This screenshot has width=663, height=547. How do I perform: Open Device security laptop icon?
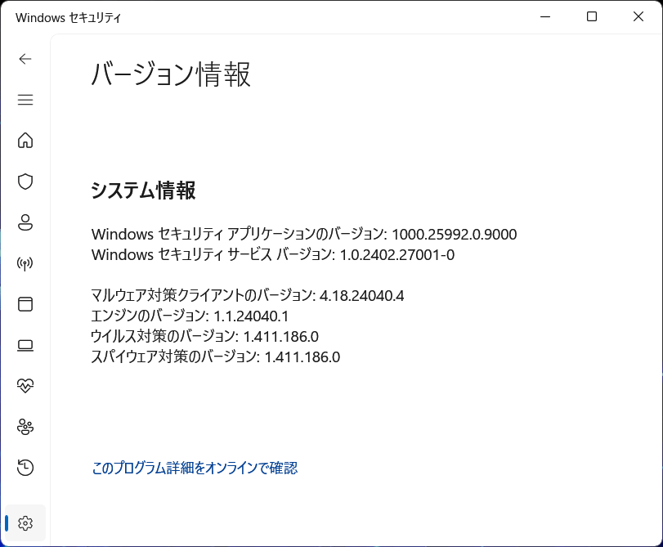(x=25, y=345)
